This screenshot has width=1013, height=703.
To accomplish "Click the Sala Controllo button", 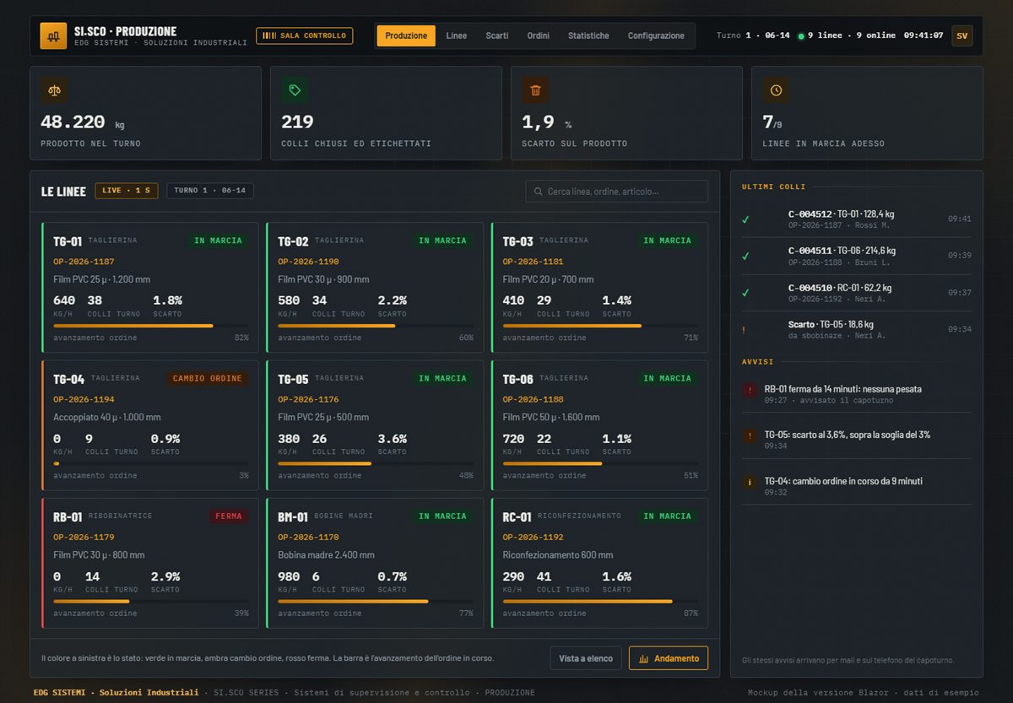I will [305, 35].
